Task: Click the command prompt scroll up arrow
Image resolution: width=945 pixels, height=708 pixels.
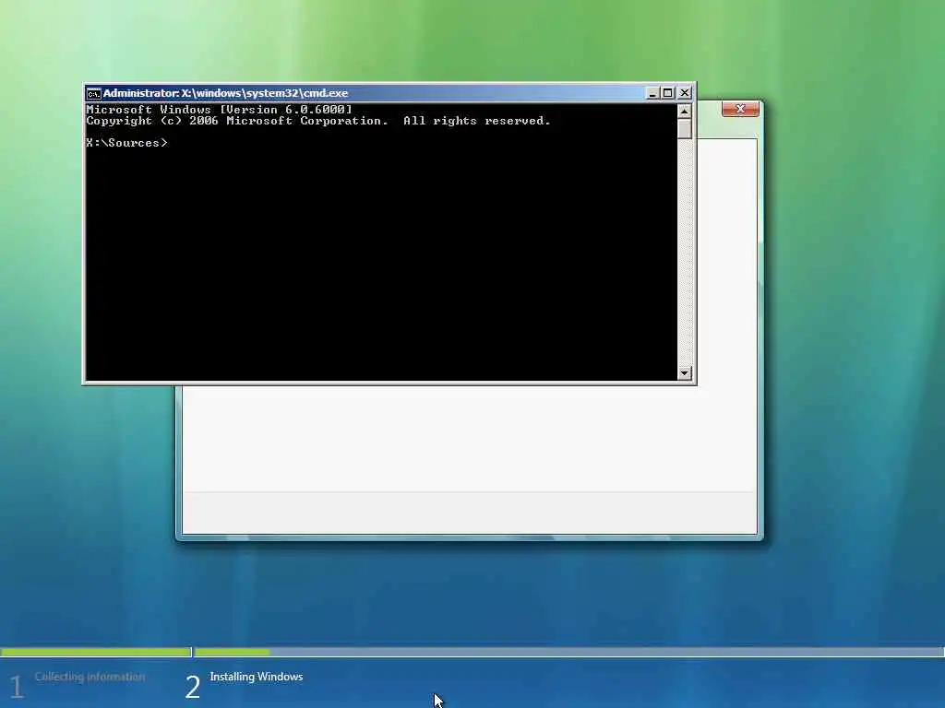Action: [684, 112]
